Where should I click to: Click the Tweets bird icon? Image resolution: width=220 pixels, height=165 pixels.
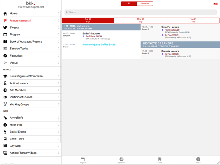(x=5, y=27)
